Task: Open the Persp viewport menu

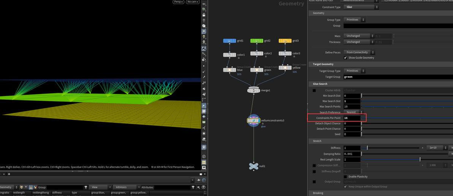Action: pyautogui.click(x=178, y=2)
